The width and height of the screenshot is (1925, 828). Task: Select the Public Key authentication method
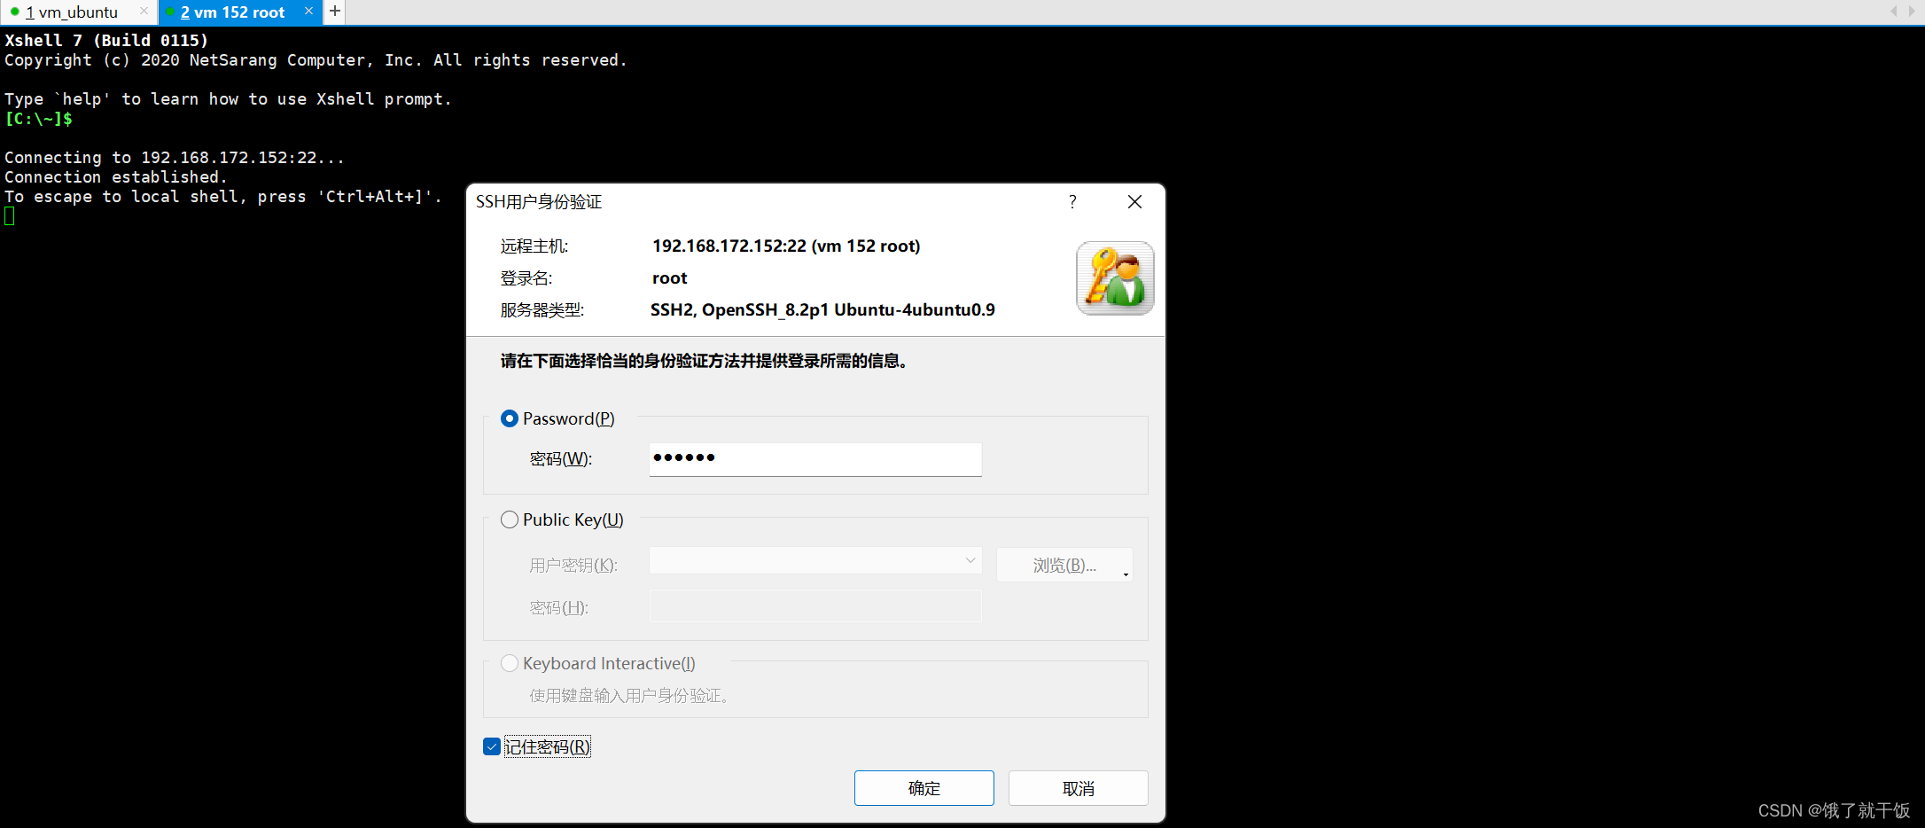click(x=562, y=519)
